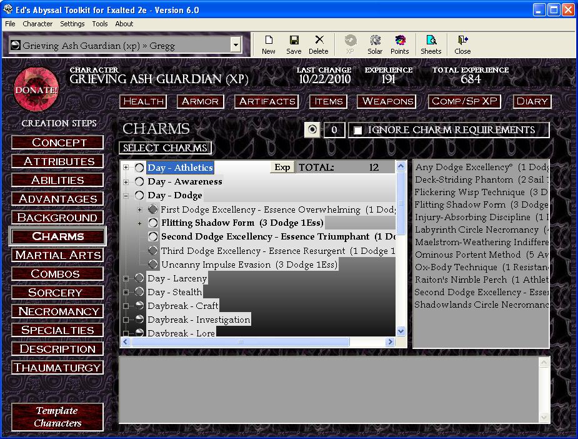This screenshot has width=578, height=439.
Task: Expand the Day - Stealth tree node
Action: click(x=126, y=292)
